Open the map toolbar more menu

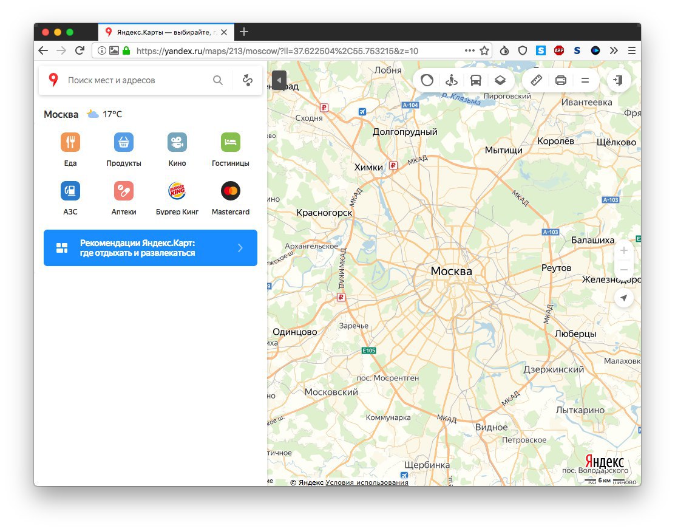pos(585,80)
